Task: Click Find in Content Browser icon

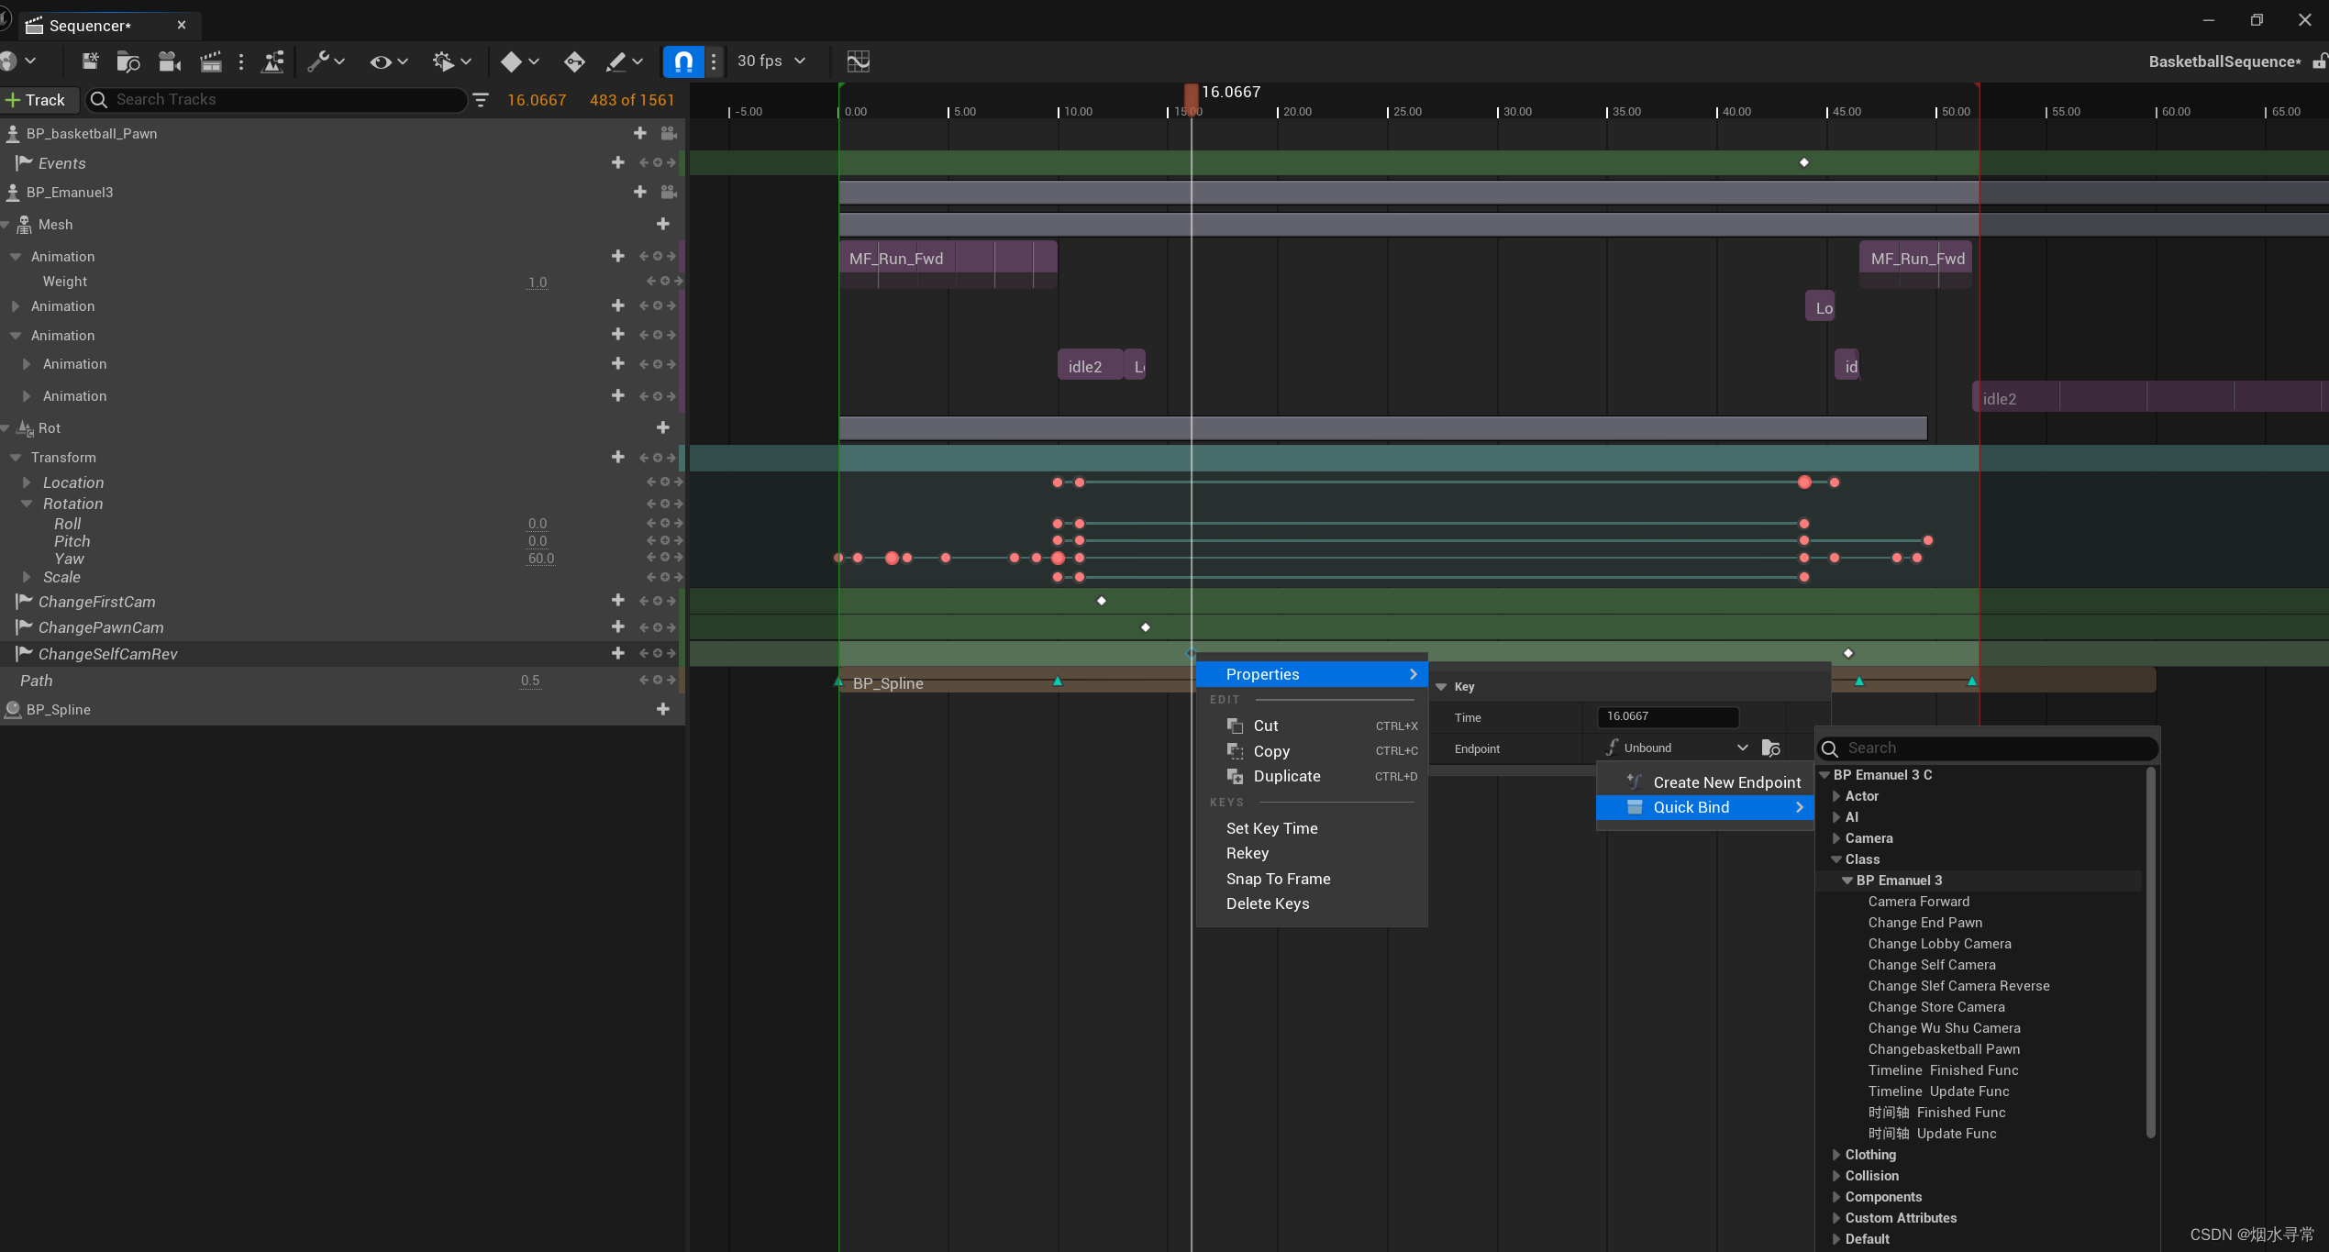Action: (128, 61)
